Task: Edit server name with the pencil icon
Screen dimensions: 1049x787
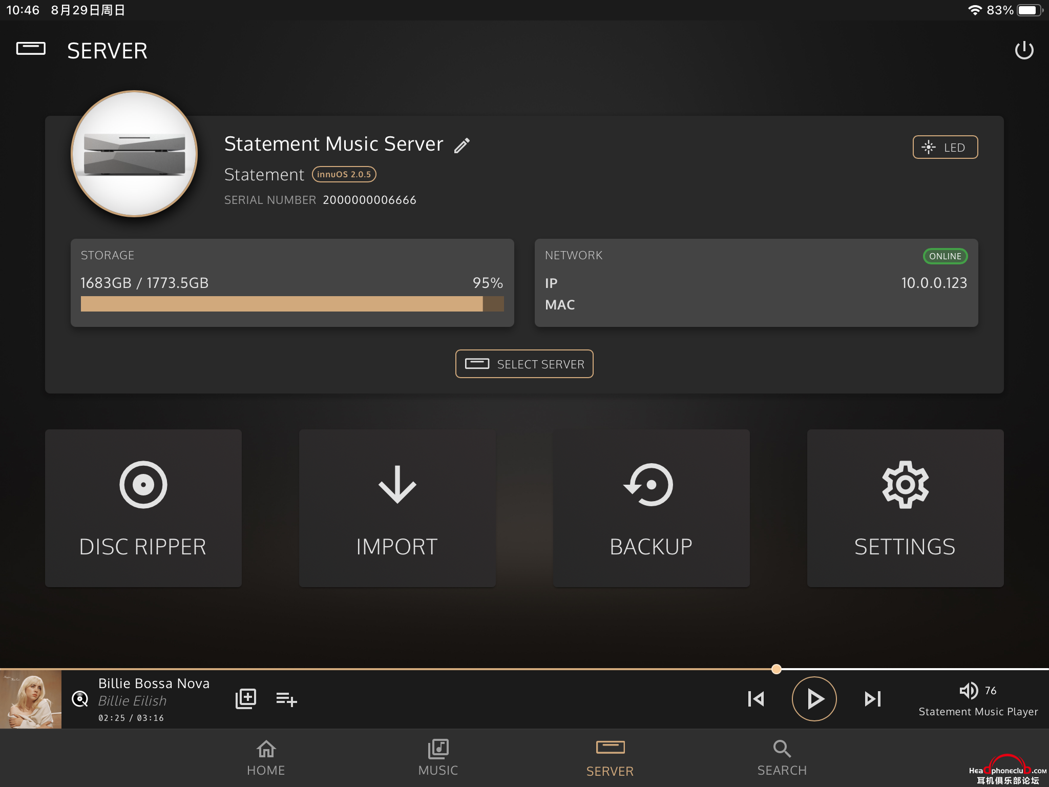Action: click(x=462, y=146)
